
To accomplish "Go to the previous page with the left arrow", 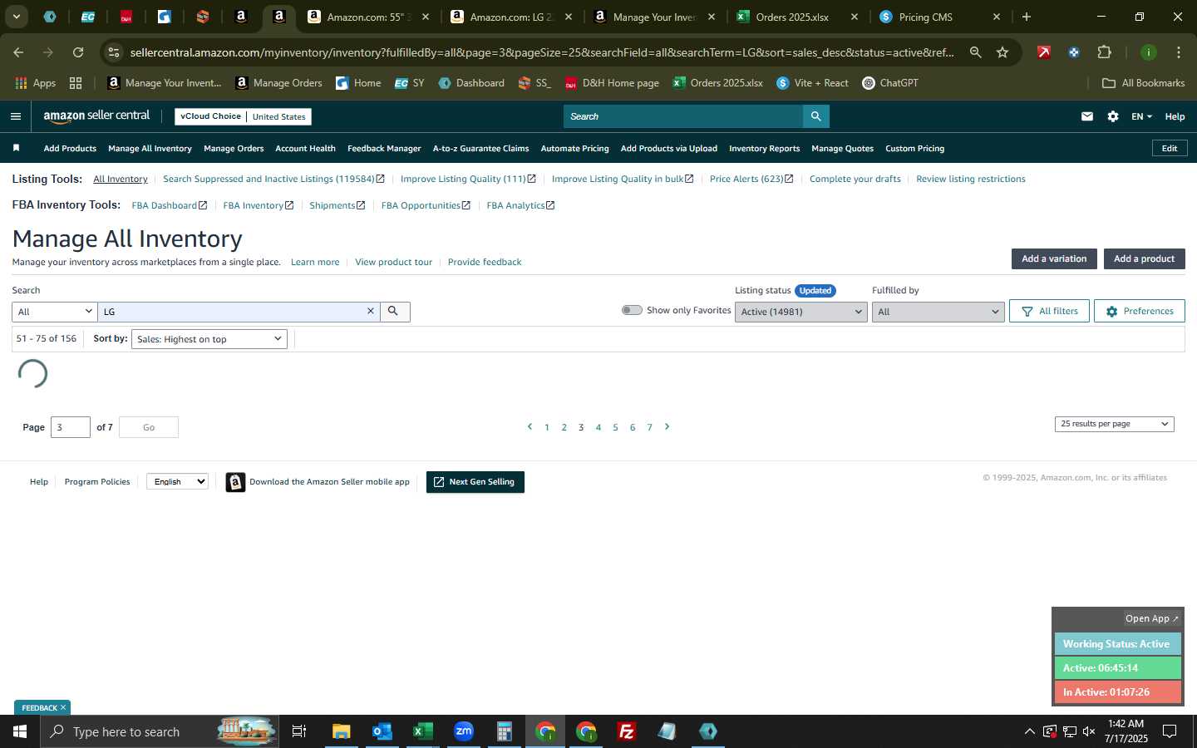I will point(530,426).
